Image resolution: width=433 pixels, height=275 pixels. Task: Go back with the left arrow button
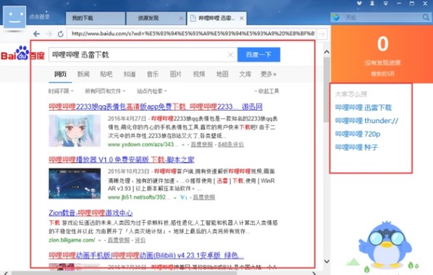coord(36,34)
